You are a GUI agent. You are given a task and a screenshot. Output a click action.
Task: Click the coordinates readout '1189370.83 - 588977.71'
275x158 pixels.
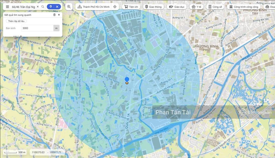tap(46, 152)
